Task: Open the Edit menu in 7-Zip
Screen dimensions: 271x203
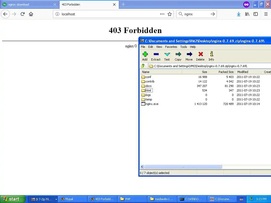Action: 151,47
